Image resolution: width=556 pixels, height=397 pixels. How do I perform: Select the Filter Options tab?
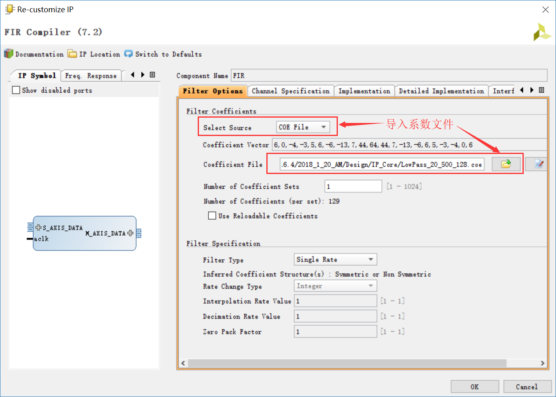click(x=213, y=91)
